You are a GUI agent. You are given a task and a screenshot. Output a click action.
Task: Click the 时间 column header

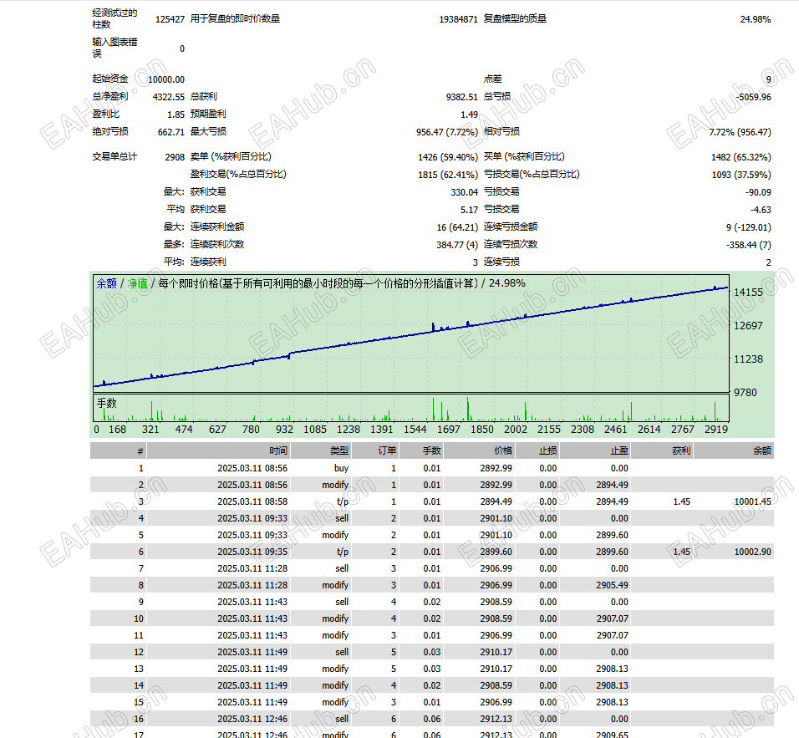coord(278,450)
